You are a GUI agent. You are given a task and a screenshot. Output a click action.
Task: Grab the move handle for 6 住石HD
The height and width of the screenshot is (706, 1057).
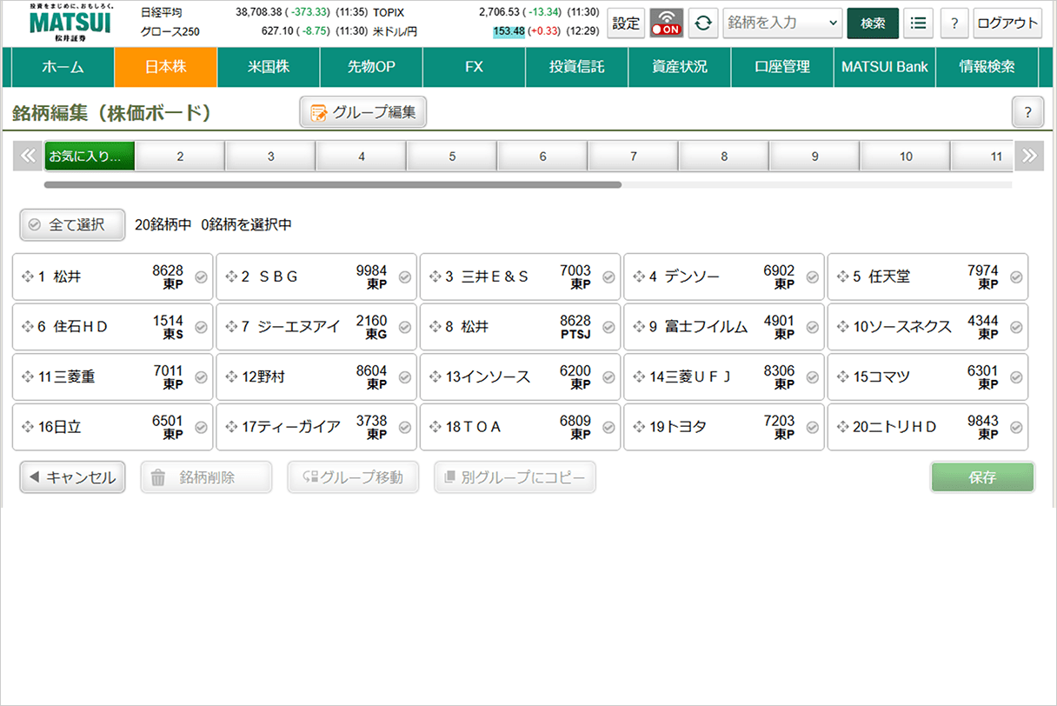tap(28, 327)
